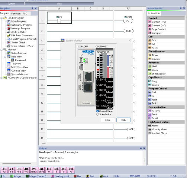Switch to the Function tab in Navigation
The height and width of the screenshot is (178, 187).
[x=16, y=13]
